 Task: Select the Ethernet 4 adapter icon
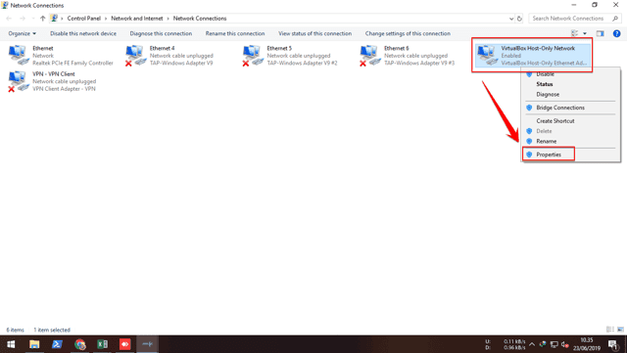point(135,56)
